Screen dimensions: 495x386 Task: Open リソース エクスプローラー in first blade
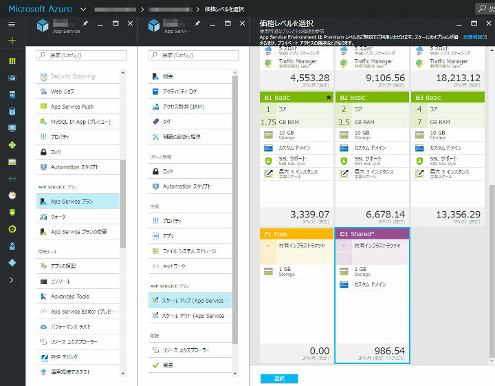tap(78, 342)
